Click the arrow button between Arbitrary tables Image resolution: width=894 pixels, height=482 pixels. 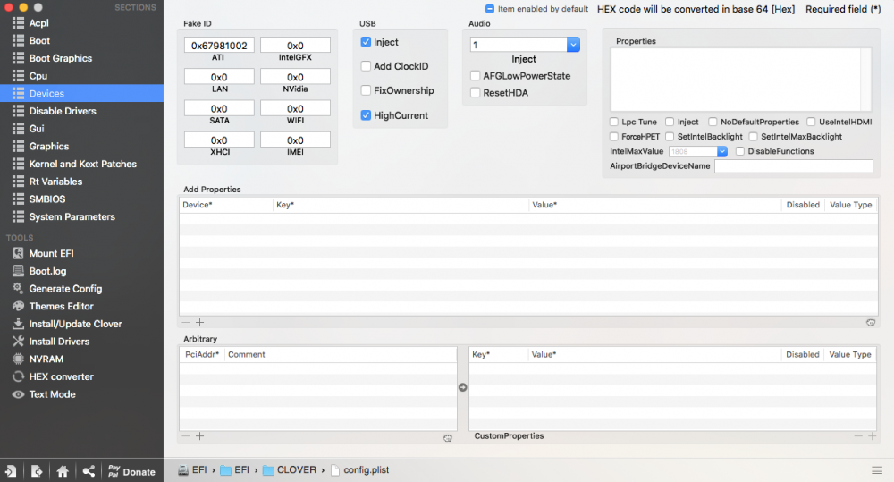[x=462, y=387]
